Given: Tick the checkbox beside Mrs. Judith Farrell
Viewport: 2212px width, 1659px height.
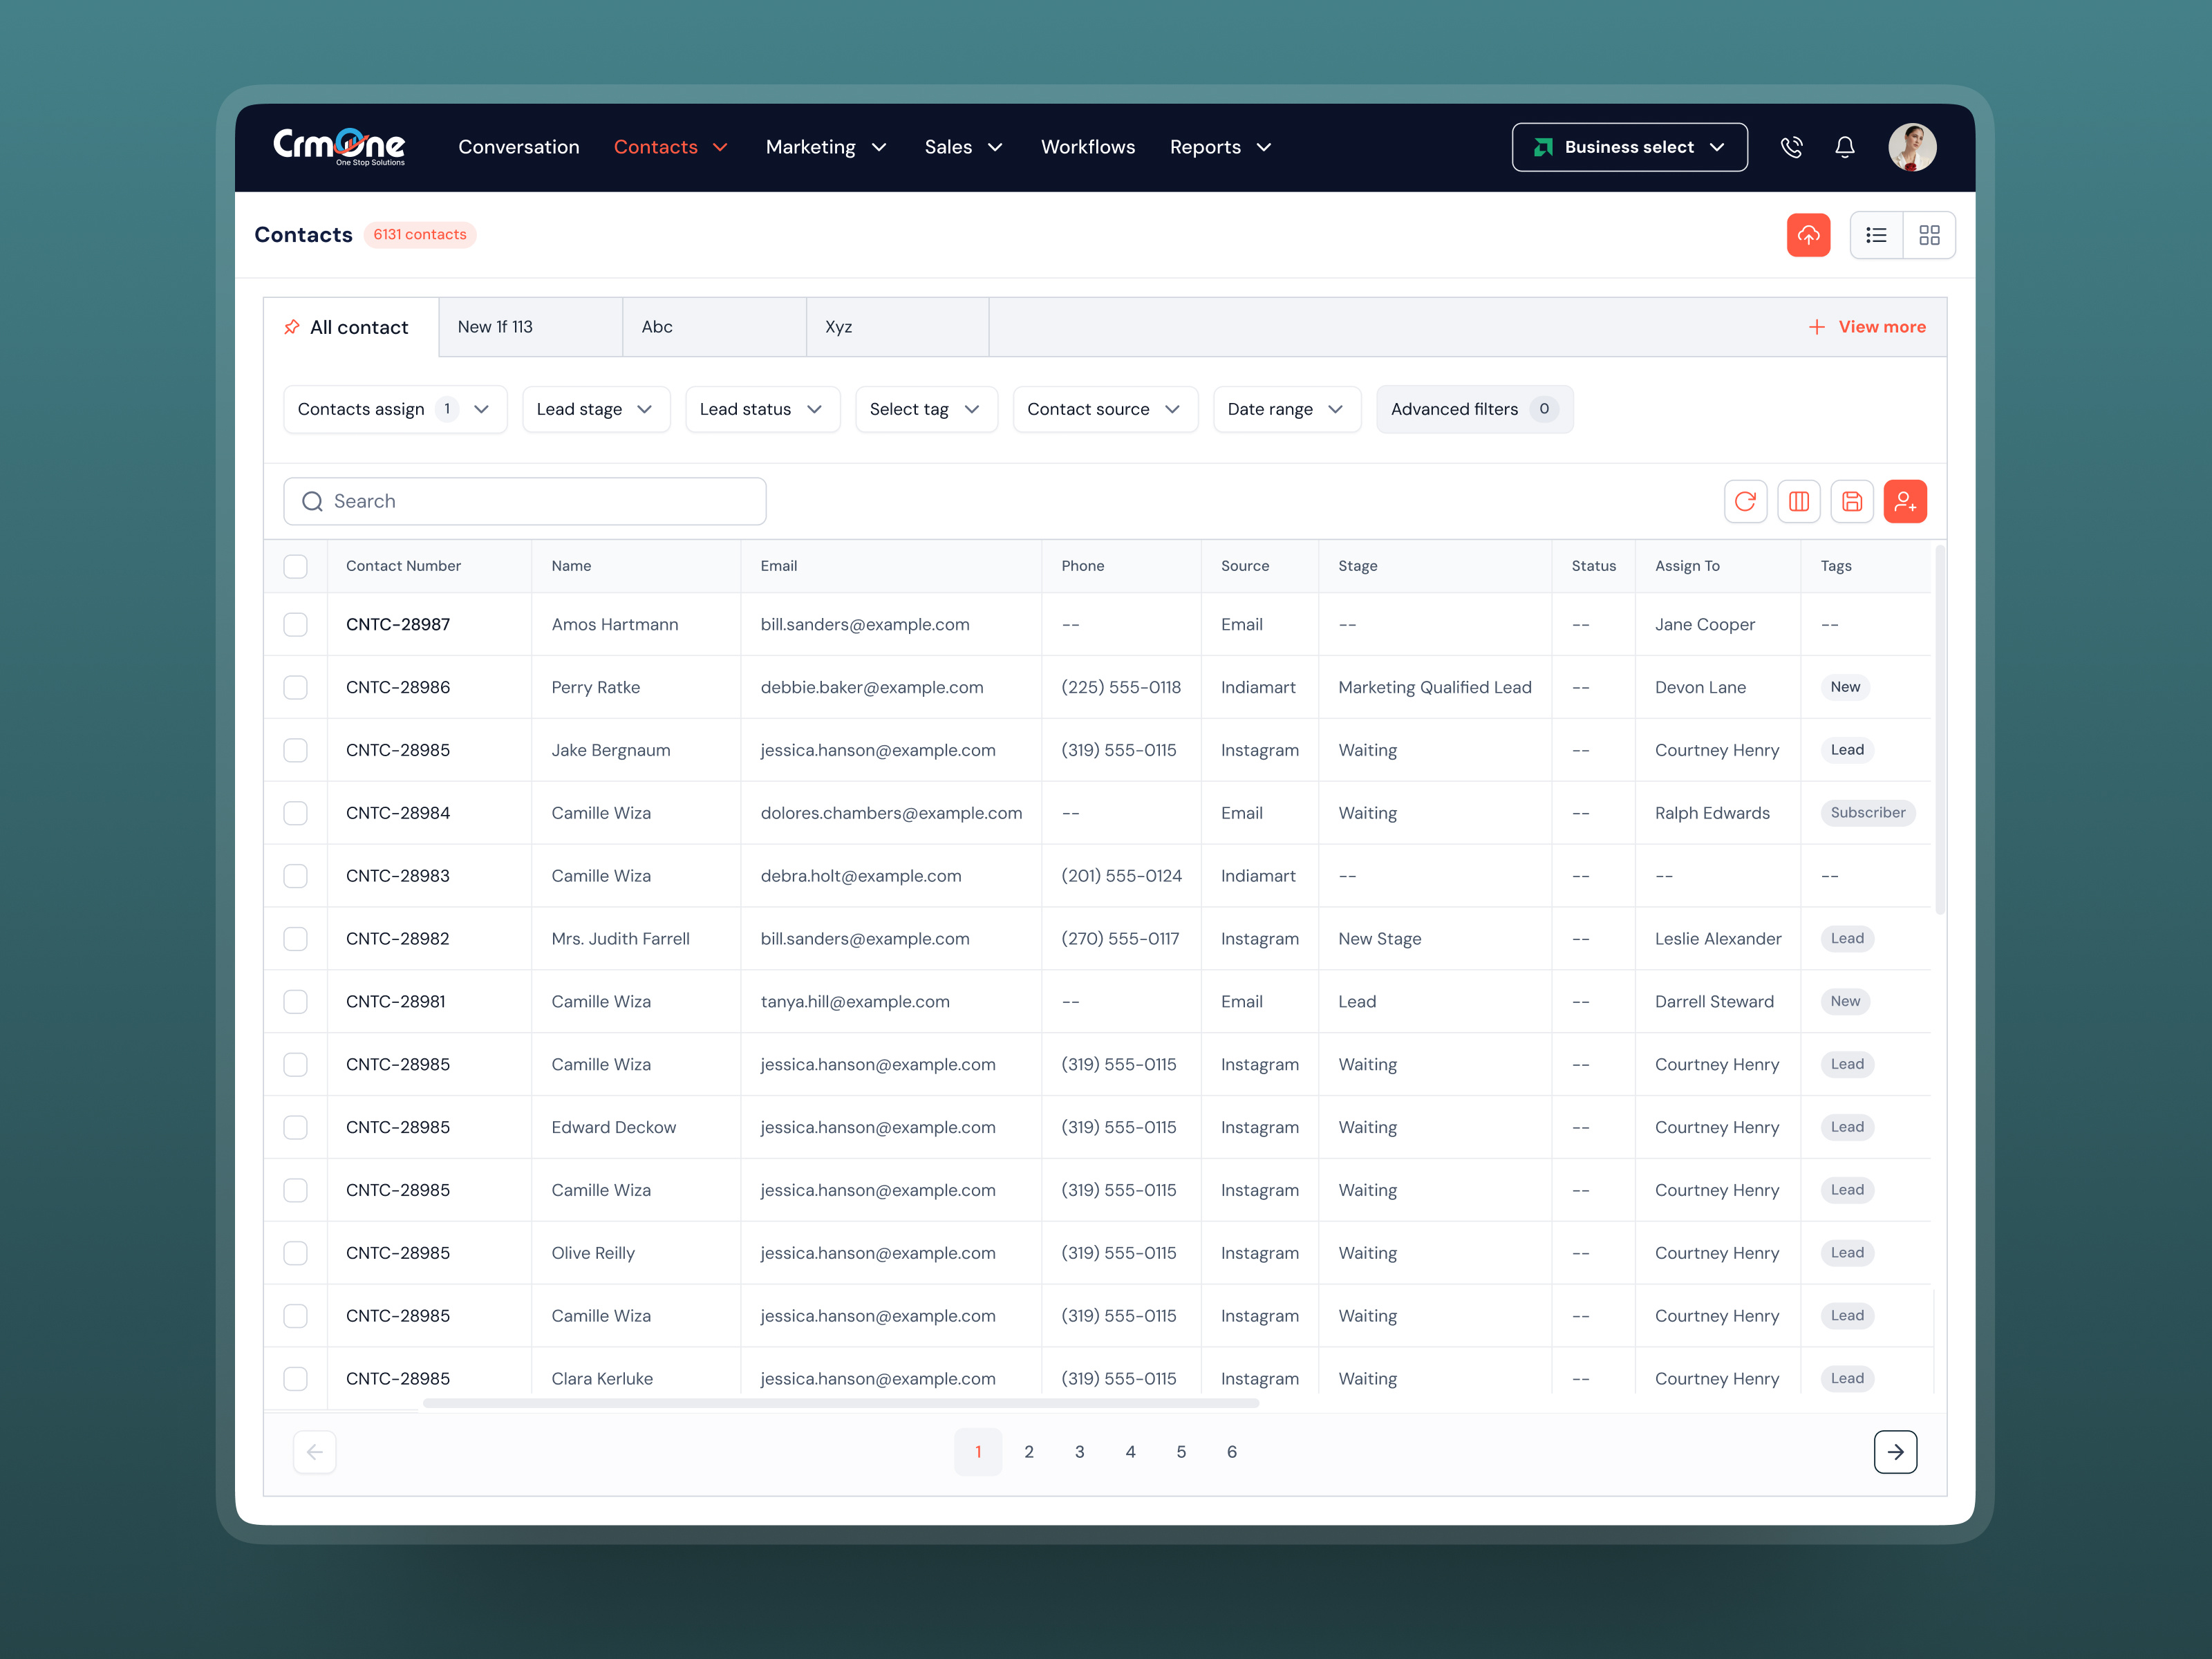Looking at the screenshot, I should [295, 938].
